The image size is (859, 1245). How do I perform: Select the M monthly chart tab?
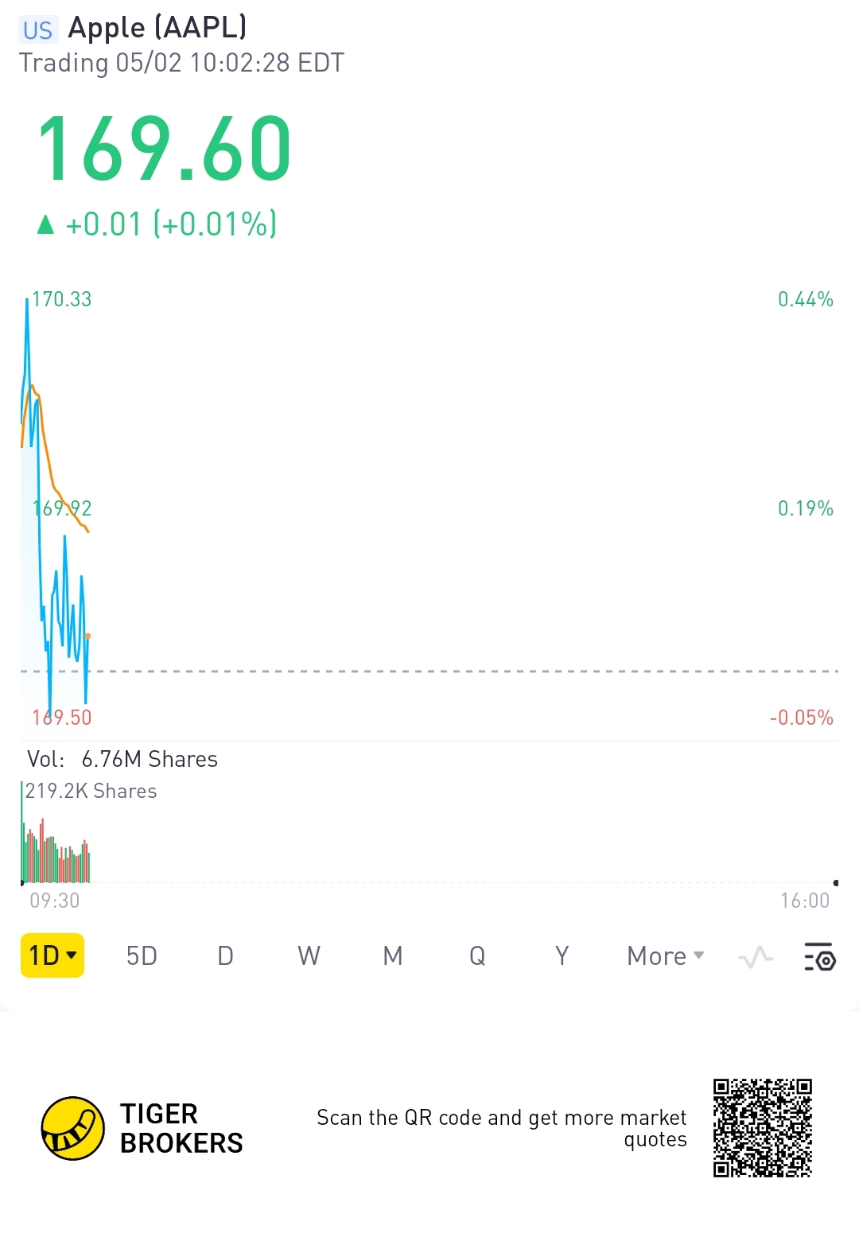pos(393,955)
